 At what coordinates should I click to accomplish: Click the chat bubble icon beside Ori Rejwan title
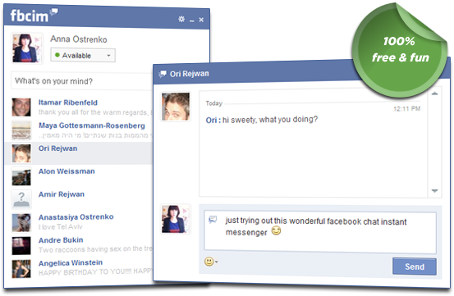click(x=163, y=74)
